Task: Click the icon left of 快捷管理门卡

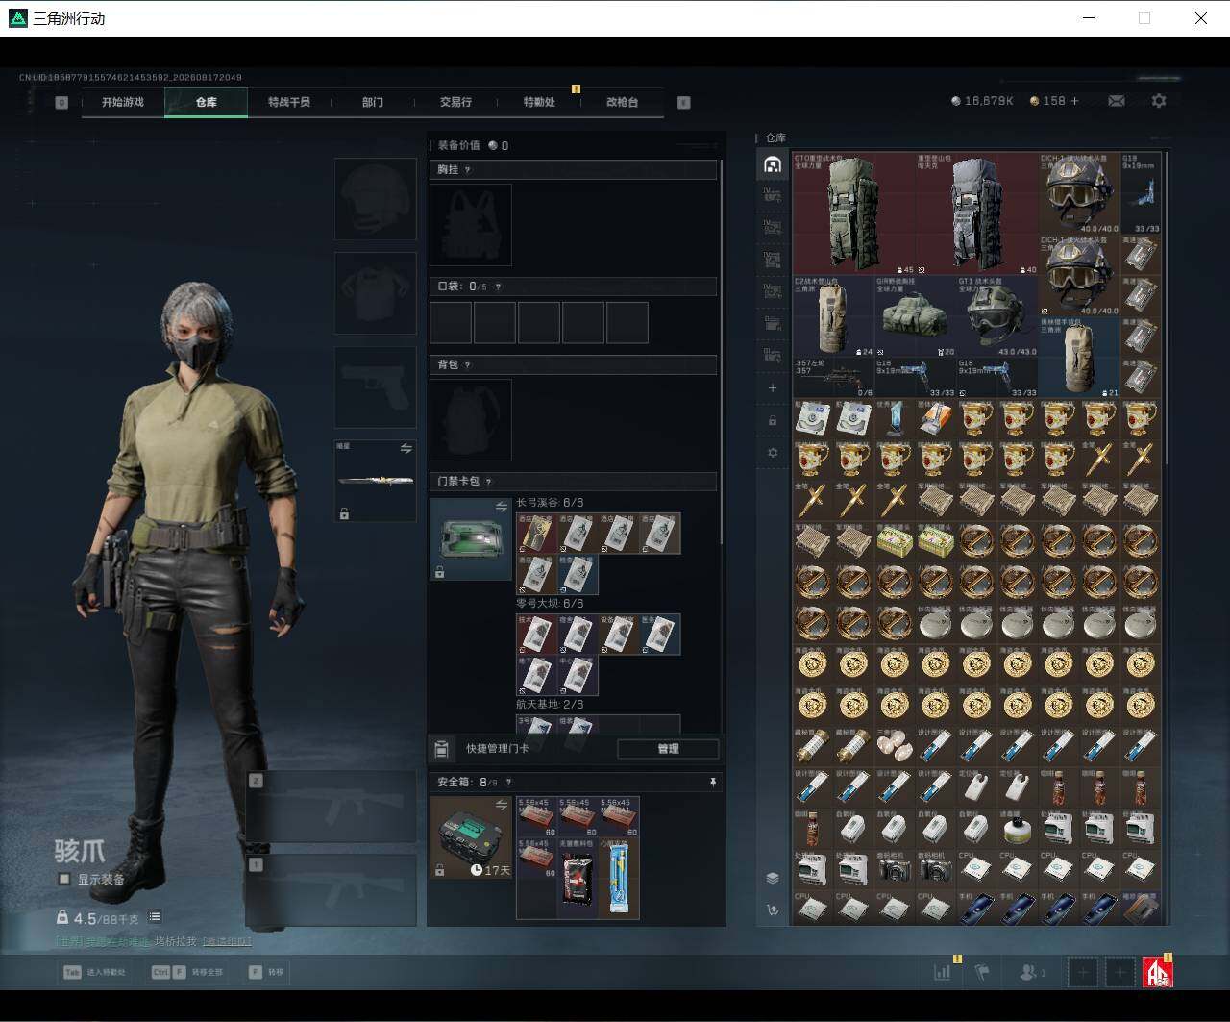Action: point(442,749)
